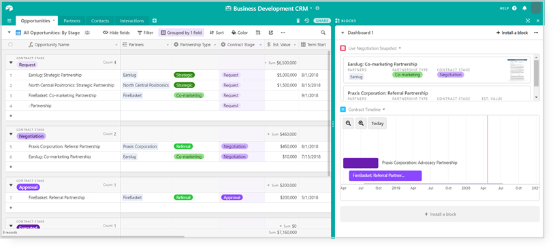Screen dimensions: 555x249
Task: Toggle the select-all checkbox in the header row
Action: 10,45
